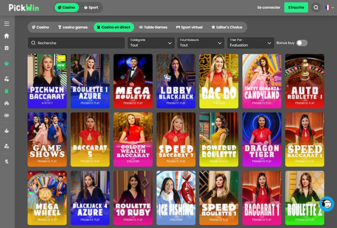The height and width of the screenshot is (228, 337).
Task: Open the Baccarat 5 game
Action: tap(90, 139)
